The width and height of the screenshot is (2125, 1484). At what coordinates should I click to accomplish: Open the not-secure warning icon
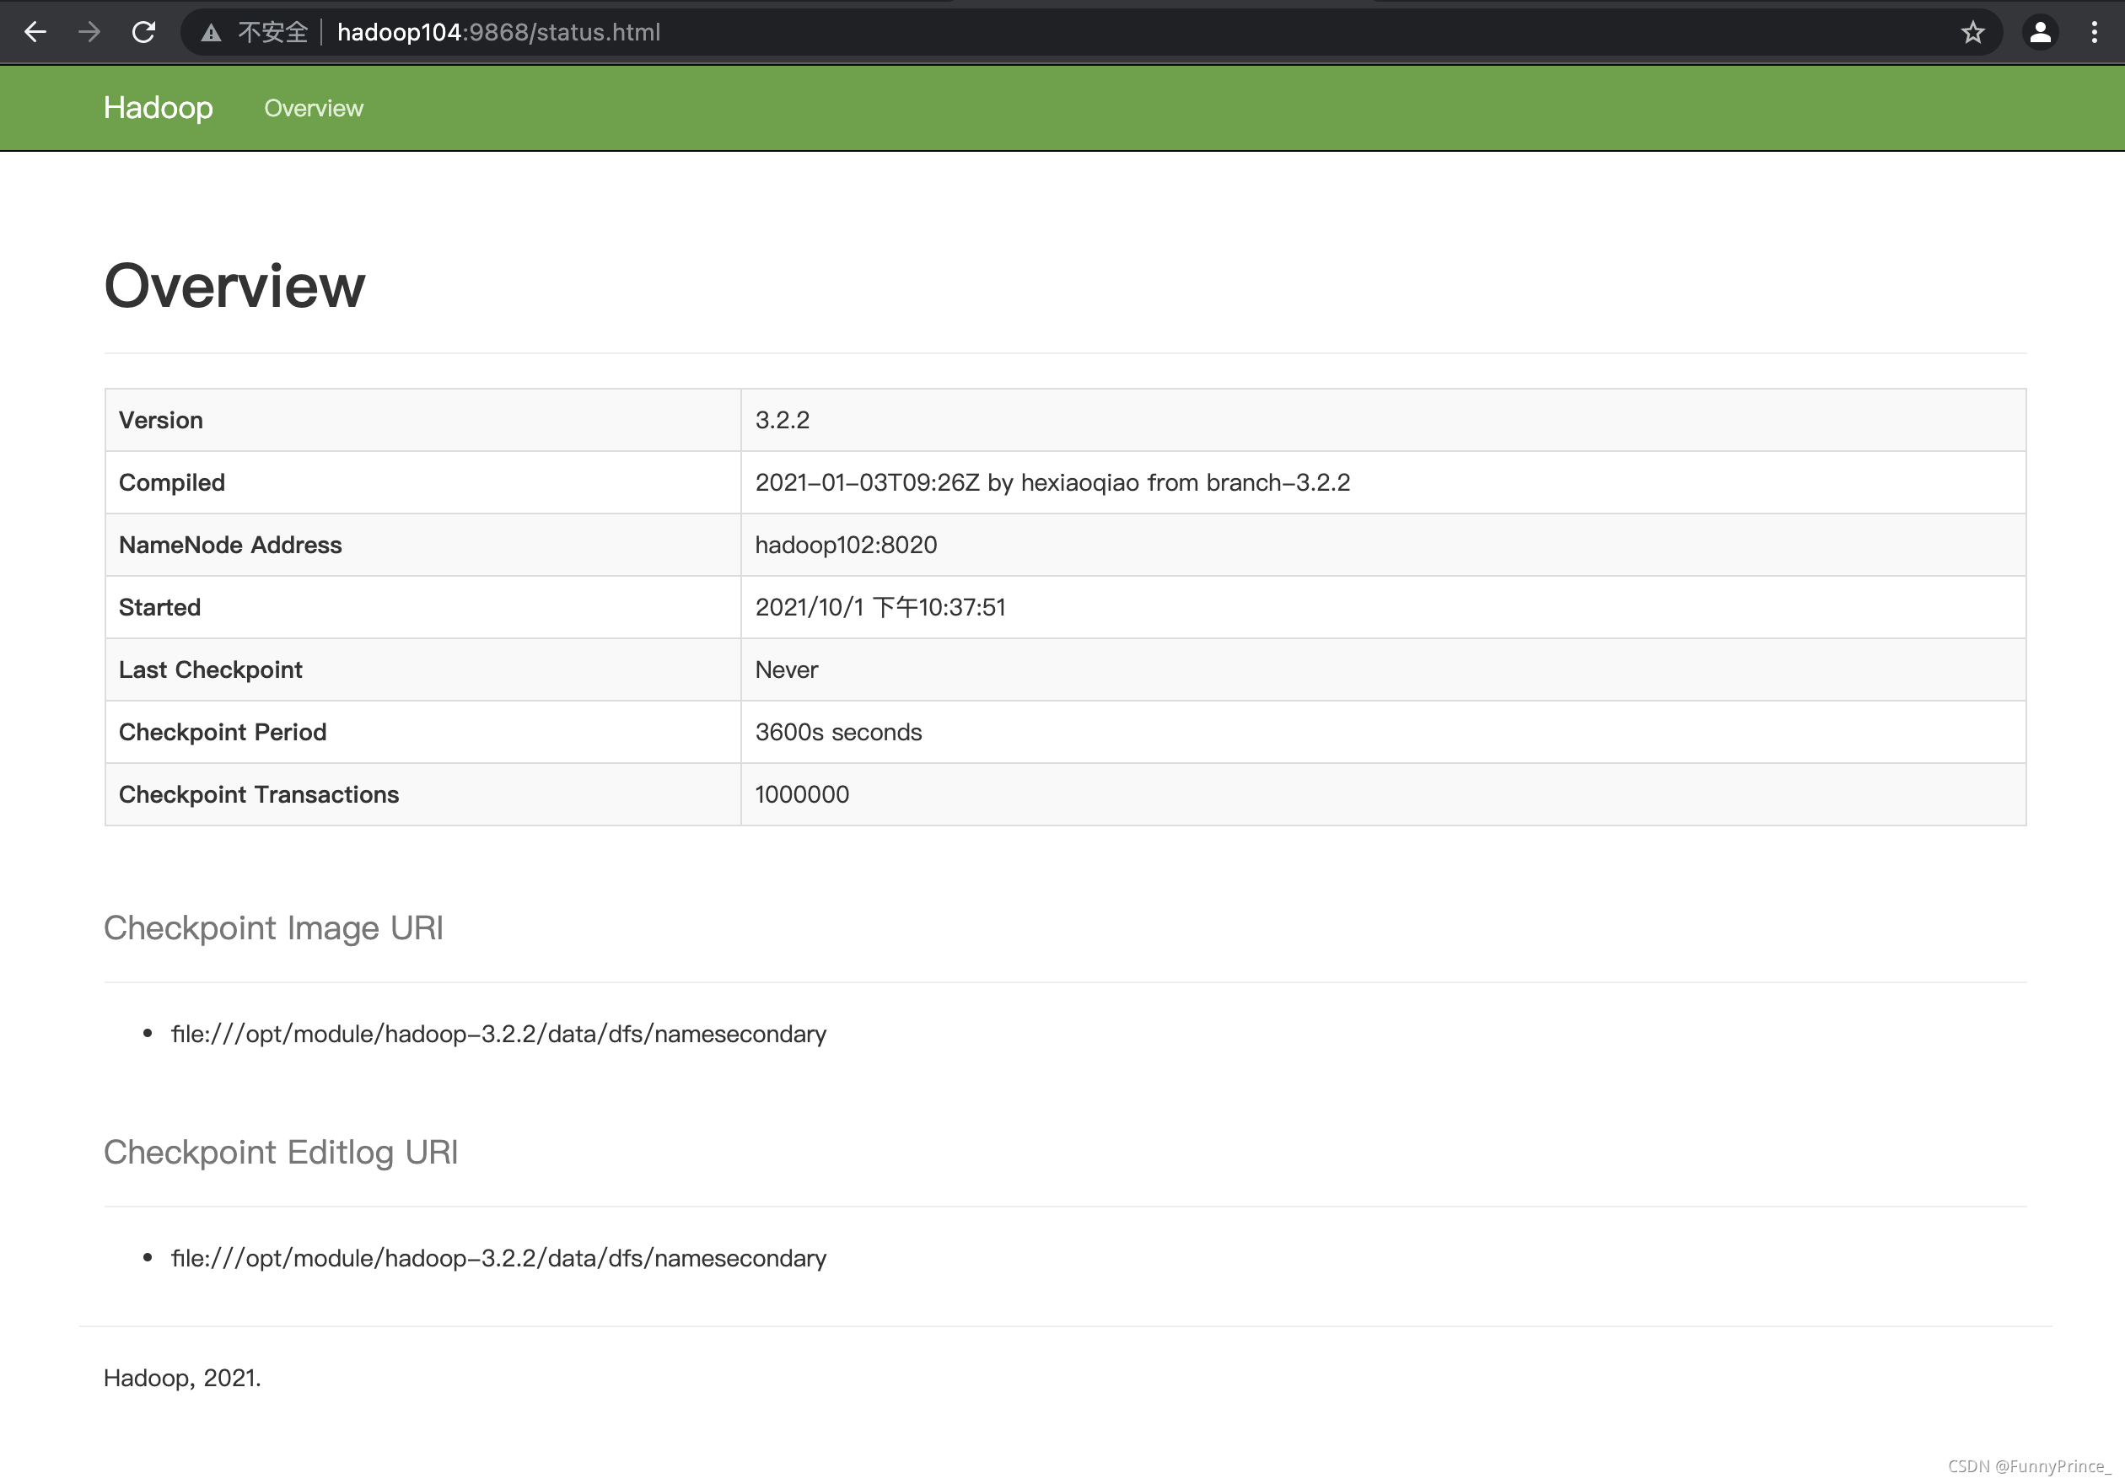(x=211, y=34)
